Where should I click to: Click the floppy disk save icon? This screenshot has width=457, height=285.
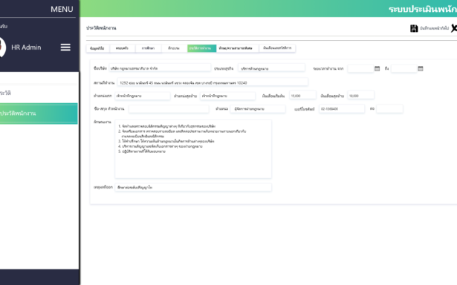click(x=414, y=28)
